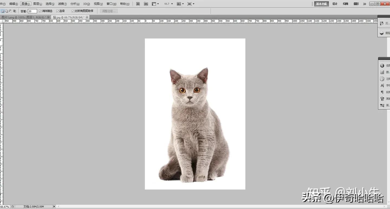Switch to the 设计 workspace button
Screen dimensions: 390x209
pyautogui.click(x=335, y=4)
